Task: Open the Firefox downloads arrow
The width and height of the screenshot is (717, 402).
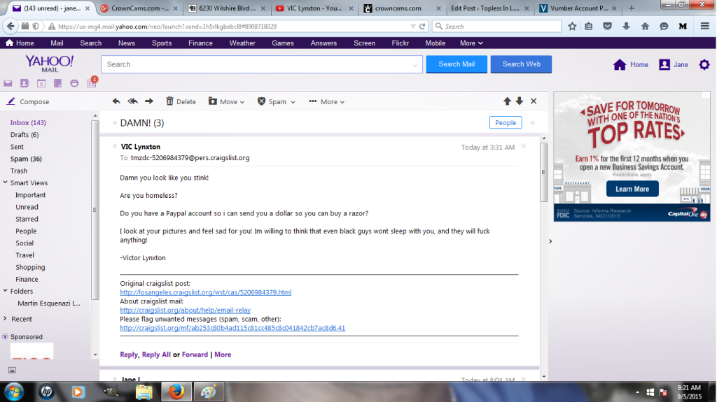Action: click(626, 27)
